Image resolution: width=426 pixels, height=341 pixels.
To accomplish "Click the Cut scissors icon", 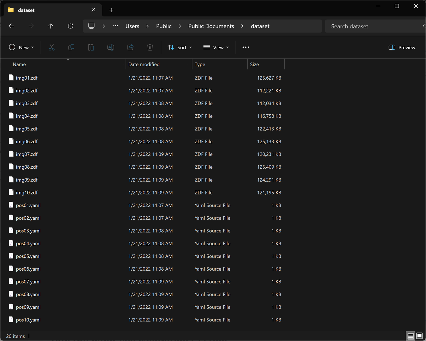I will pos(52,47).
